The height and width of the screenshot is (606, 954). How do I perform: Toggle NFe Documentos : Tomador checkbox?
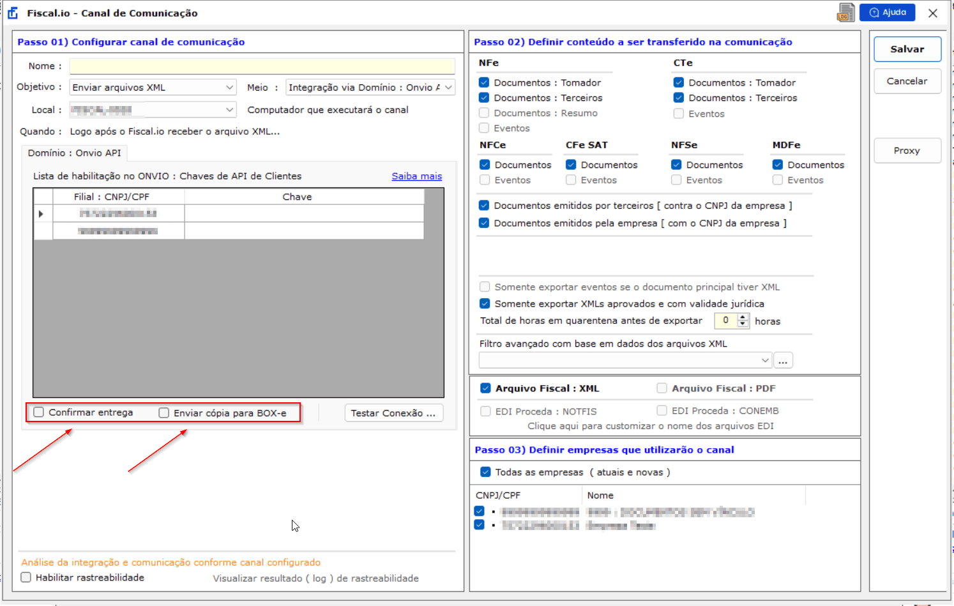[x=484, y=82]
